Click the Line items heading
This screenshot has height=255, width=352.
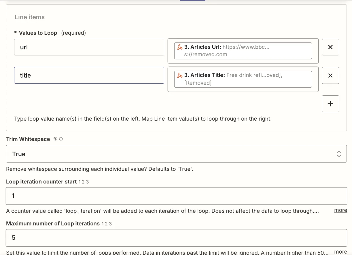point(30,17)
